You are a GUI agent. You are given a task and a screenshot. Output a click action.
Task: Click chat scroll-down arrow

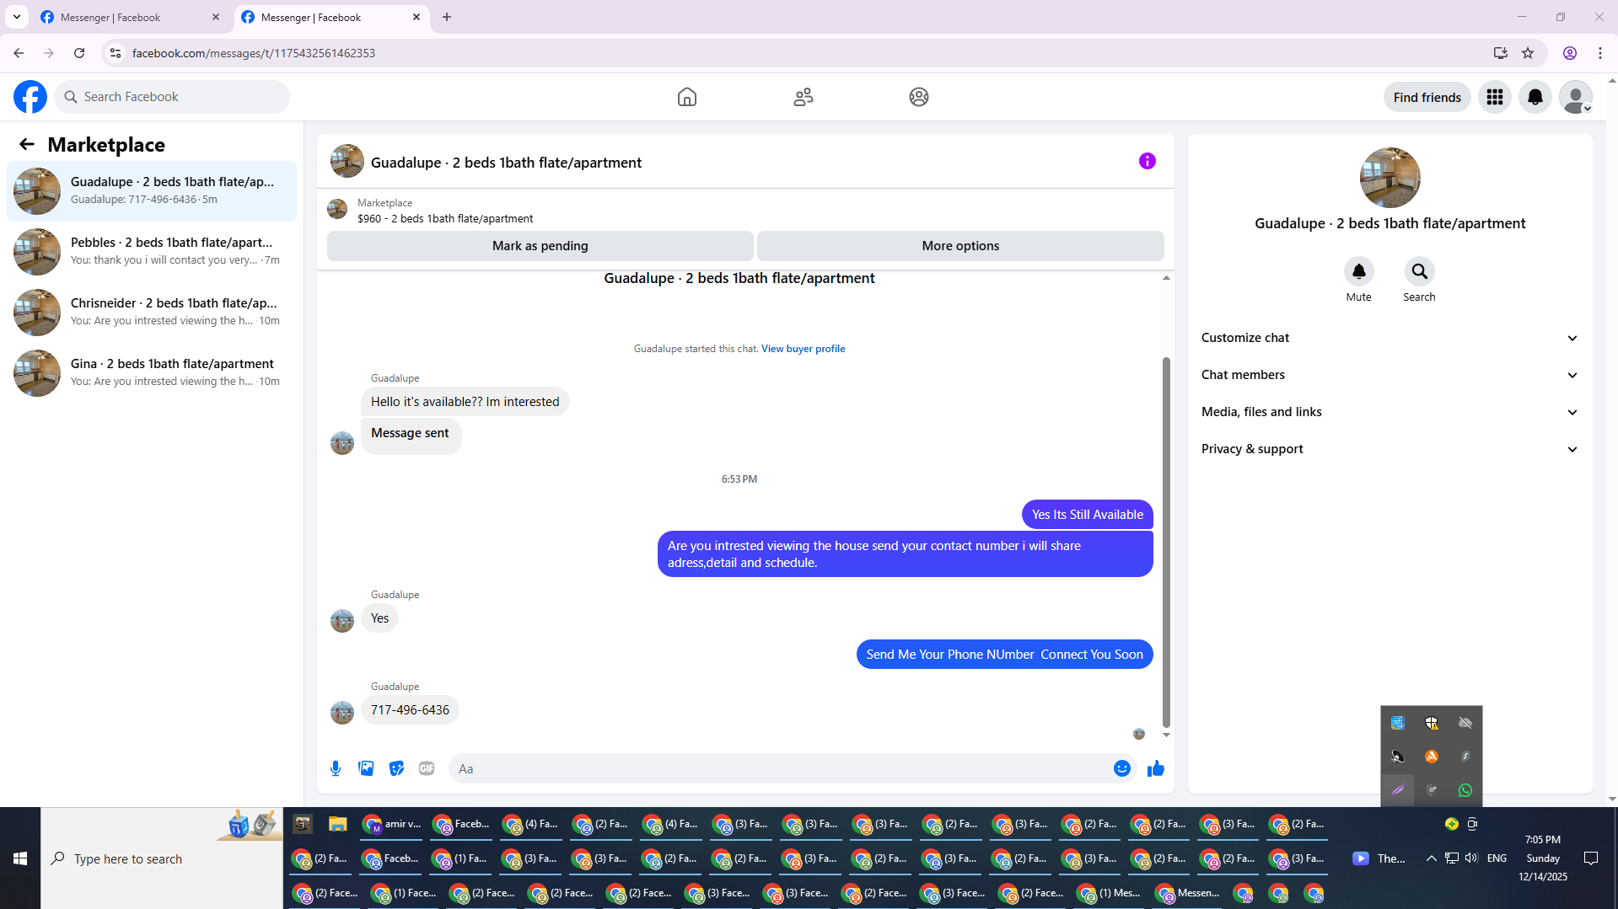1166,735
